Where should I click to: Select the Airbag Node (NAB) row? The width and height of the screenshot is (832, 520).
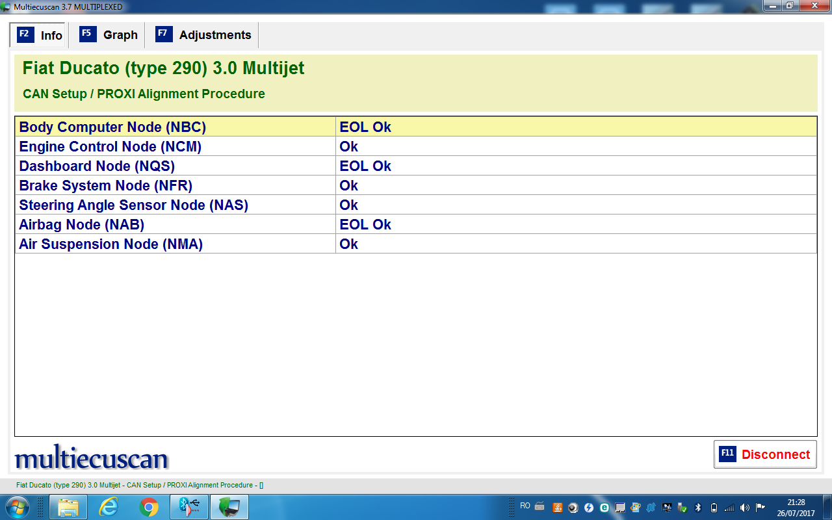(175, 224)
